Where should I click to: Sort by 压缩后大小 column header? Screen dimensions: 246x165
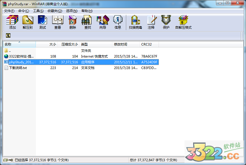click(x=68, y=44)
